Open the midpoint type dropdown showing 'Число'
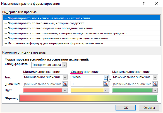The height and width of the screenshot is (113, 163). [106, 77]
